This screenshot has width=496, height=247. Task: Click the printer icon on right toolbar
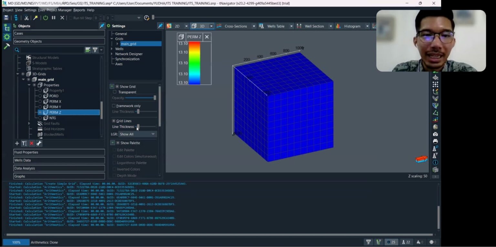coord(435,141)
